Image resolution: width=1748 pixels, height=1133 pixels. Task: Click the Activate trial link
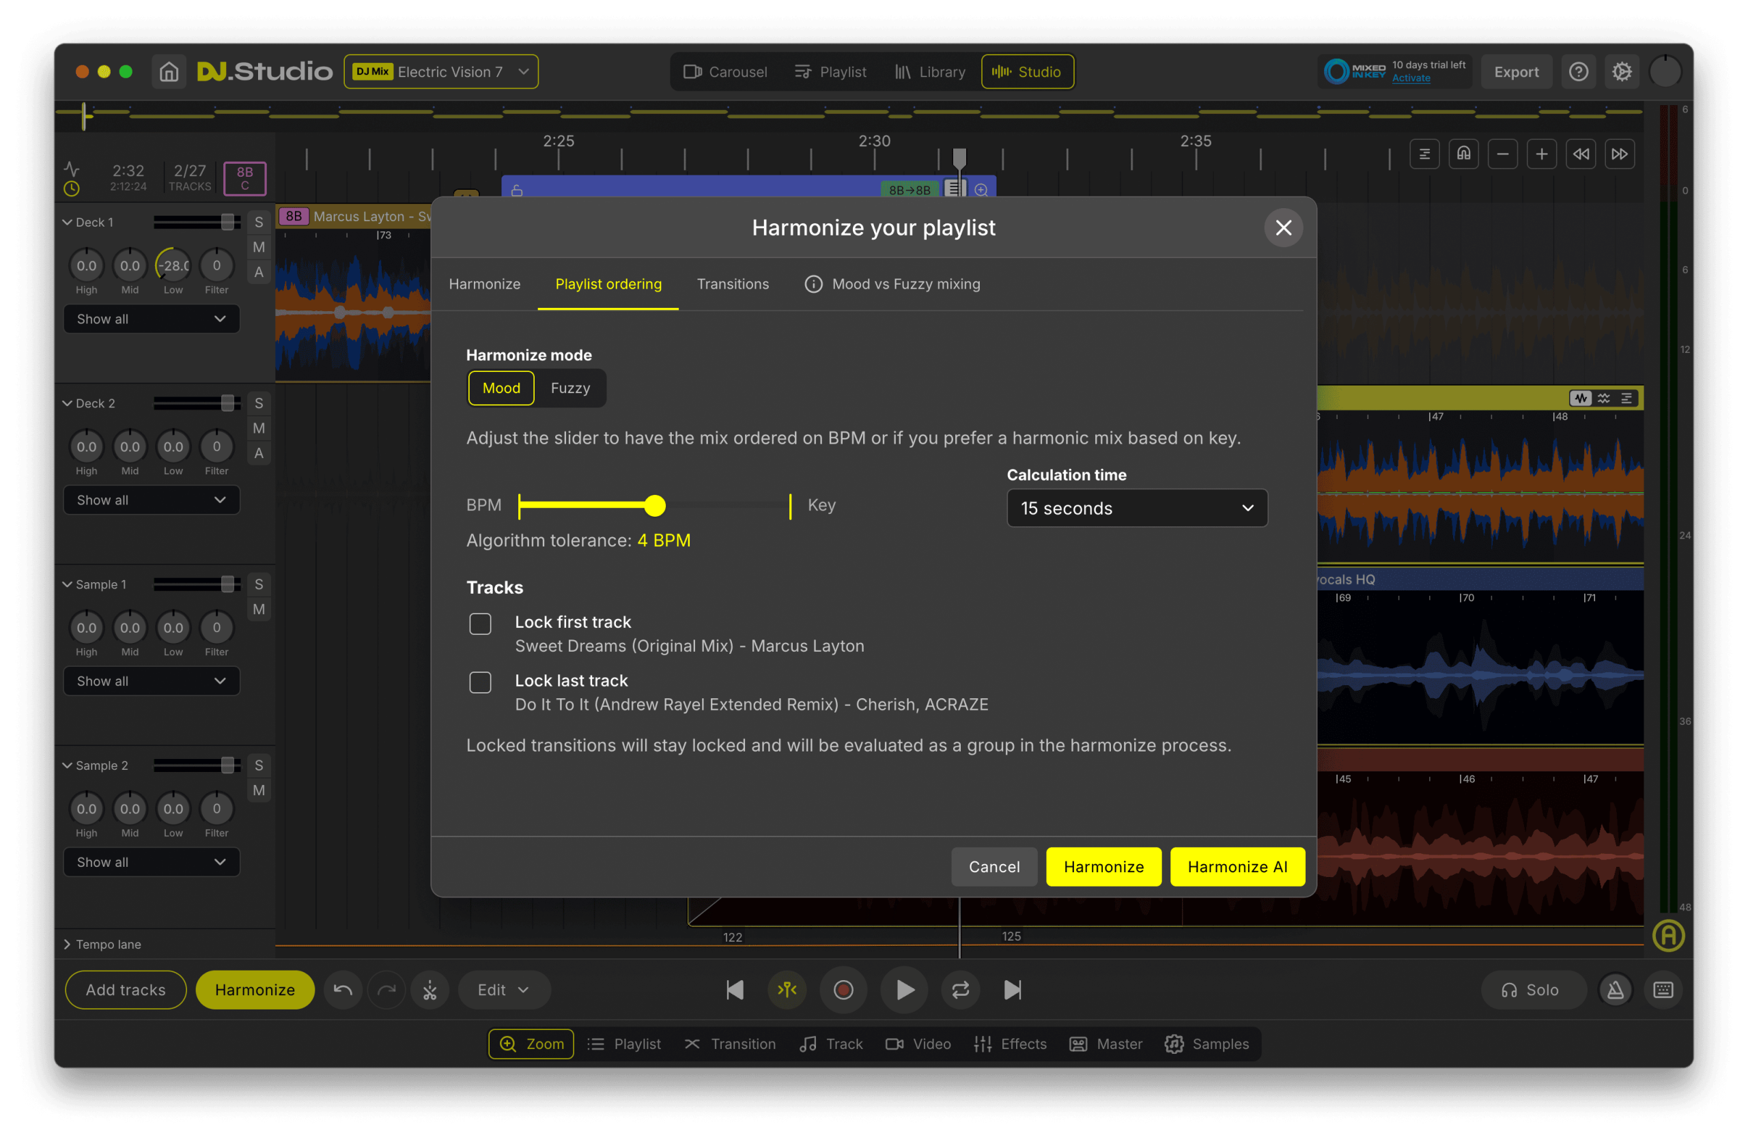[1411, 78]
